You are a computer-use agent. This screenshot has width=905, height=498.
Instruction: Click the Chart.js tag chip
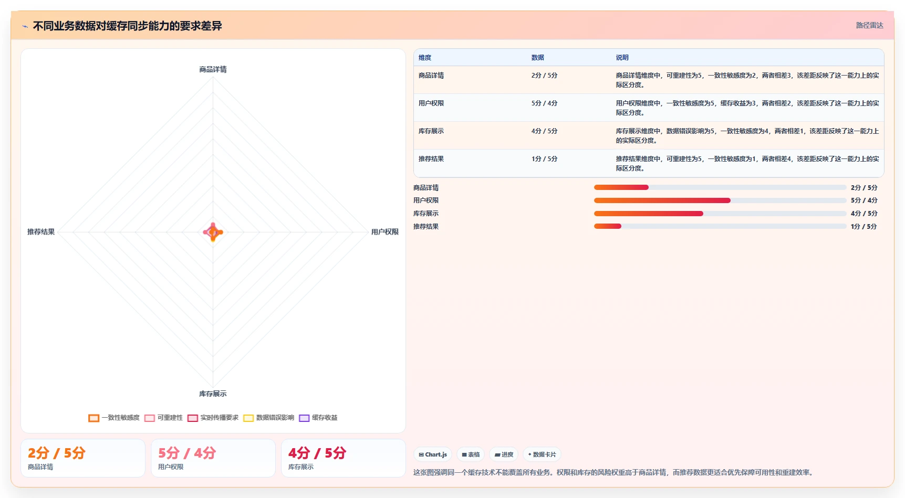pyautogui.click(x=432, y=454)
